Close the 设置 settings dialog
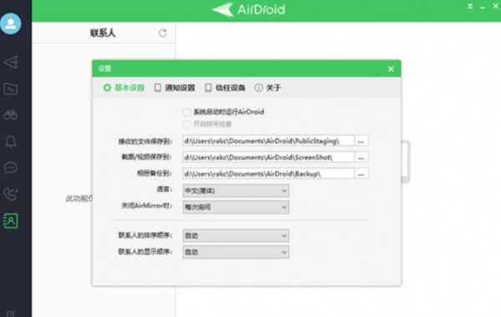Screen dimensions: 501x317 click(x=391, y=68)
